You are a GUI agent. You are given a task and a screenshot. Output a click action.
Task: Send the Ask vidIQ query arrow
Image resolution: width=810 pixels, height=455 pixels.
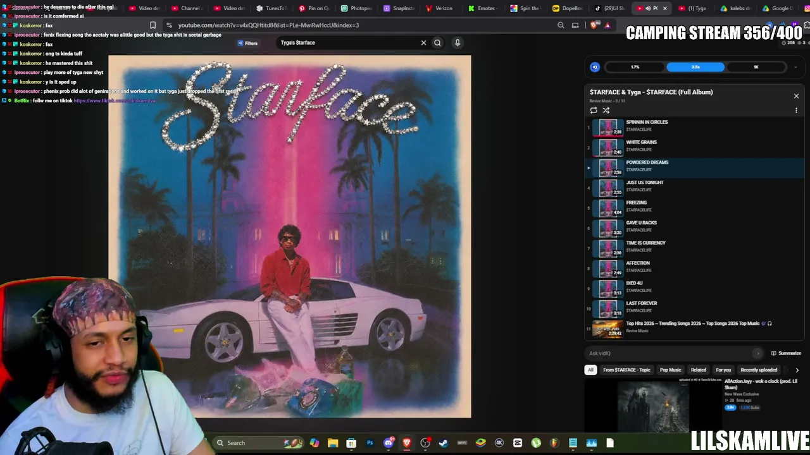(x=757, y=353)
